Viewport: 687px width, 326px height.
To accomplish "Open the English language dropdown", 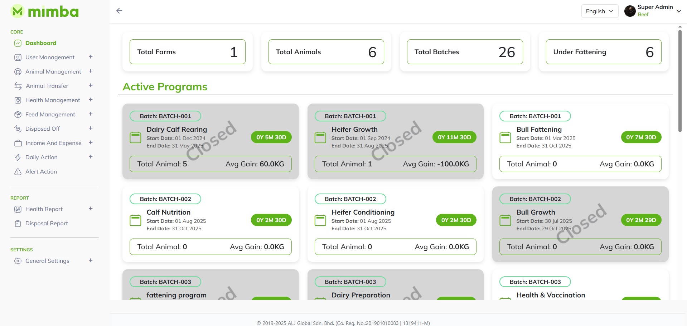I will tap(599, 11).
